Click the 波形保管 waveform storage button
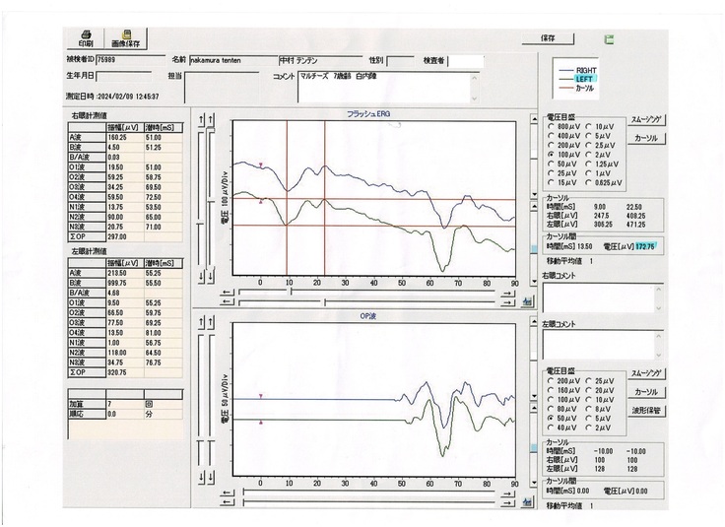Screen dimensions: 725x527 [x=647, y=409]
